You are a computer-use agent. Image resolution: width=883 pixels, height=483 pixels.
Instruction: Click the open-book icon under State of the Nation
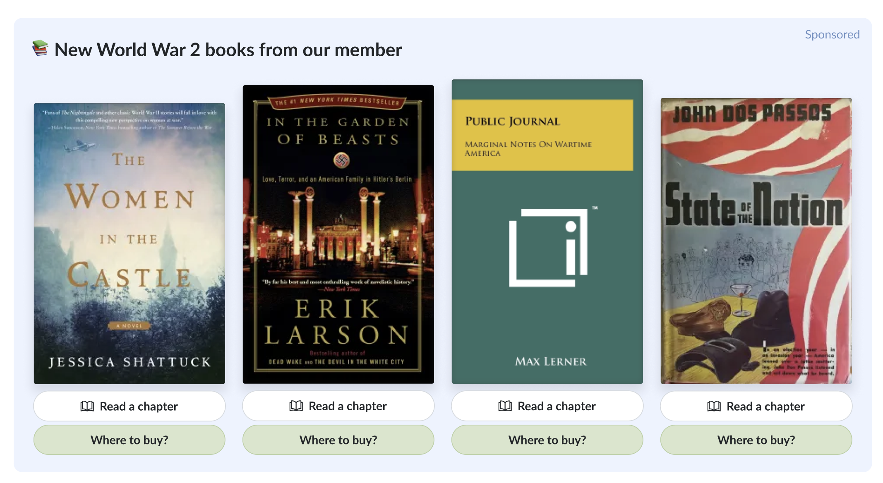pyautogui.click(x=714, y=406)
